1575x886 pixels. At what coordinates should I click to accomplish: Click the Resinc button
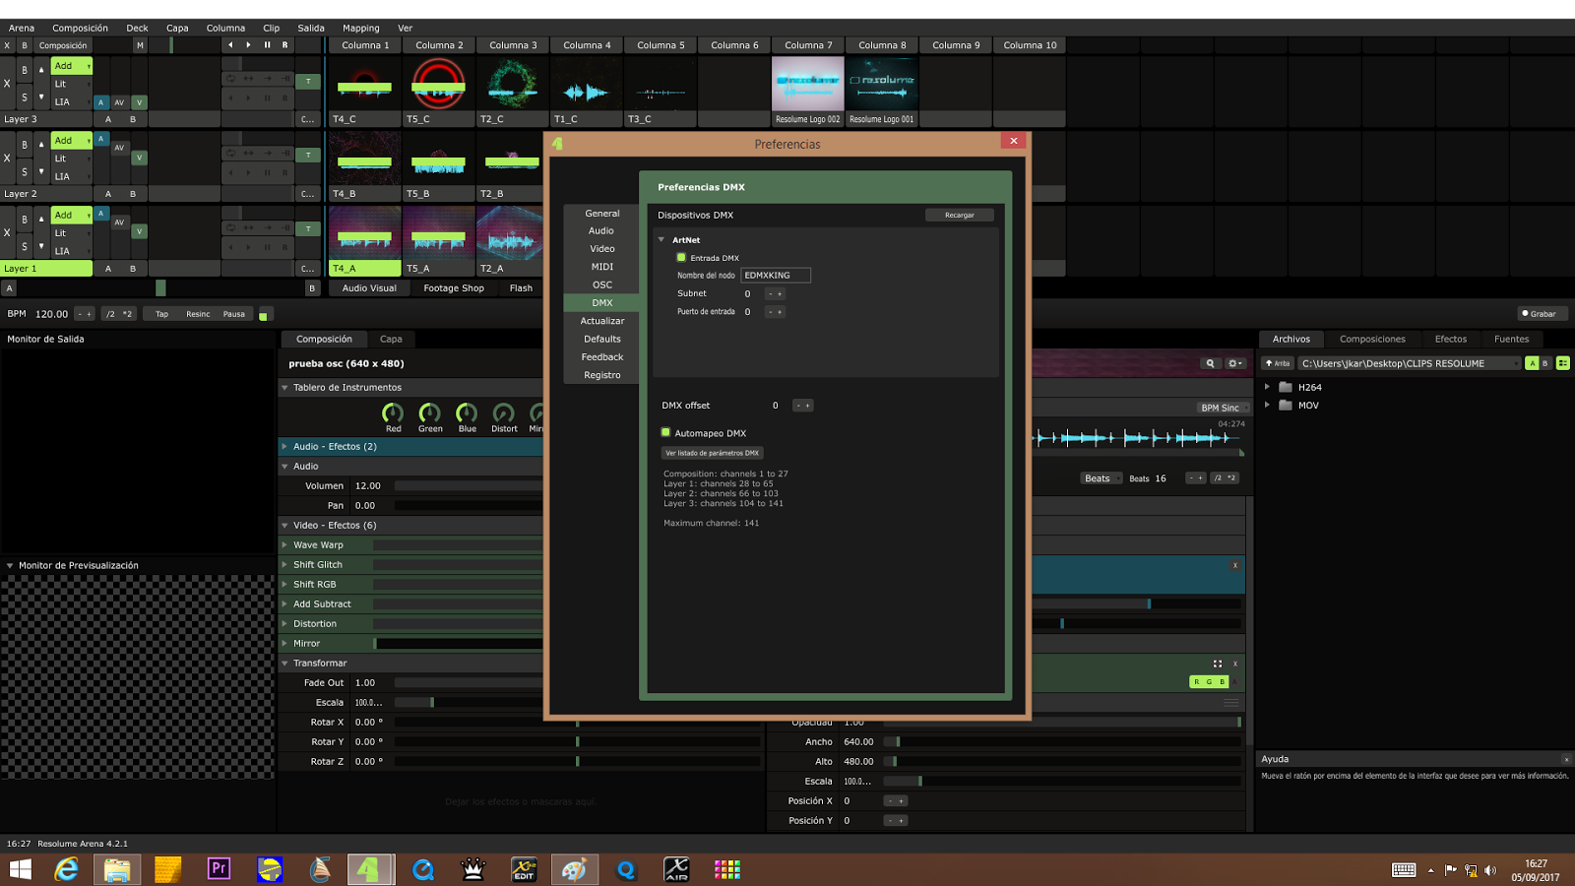tap(198, 314)
